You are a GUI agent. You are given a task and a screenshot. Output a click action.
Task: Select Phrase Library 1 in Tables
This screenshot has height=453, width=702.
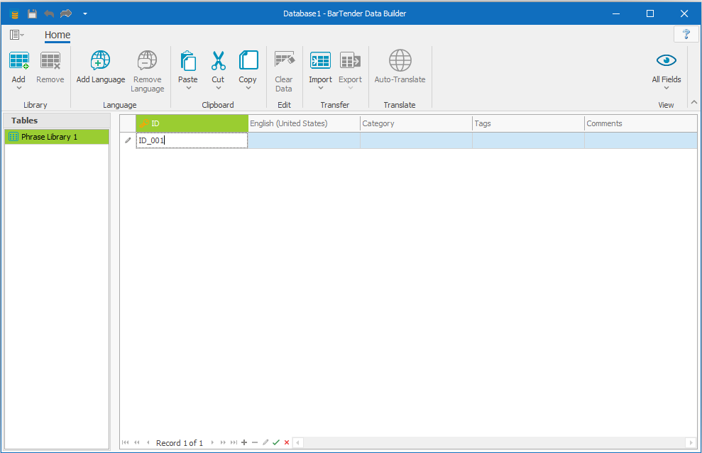pos(57,137)
